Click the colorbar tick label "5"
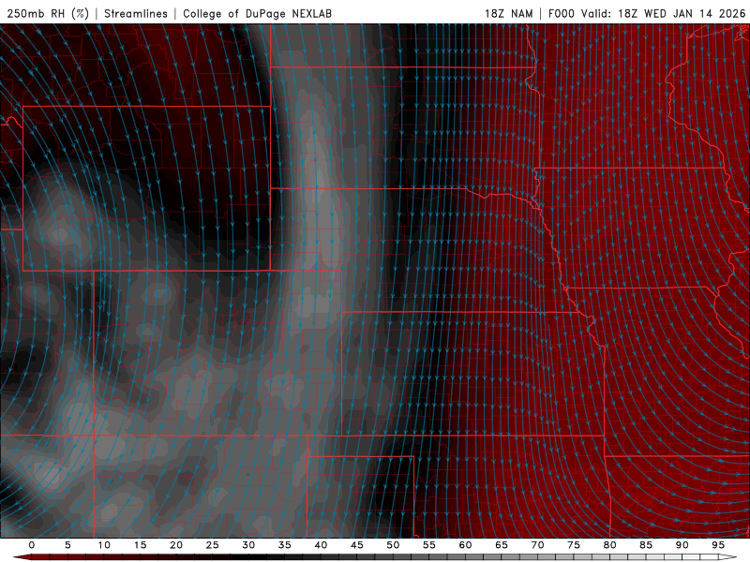 (x=67, y=545)
